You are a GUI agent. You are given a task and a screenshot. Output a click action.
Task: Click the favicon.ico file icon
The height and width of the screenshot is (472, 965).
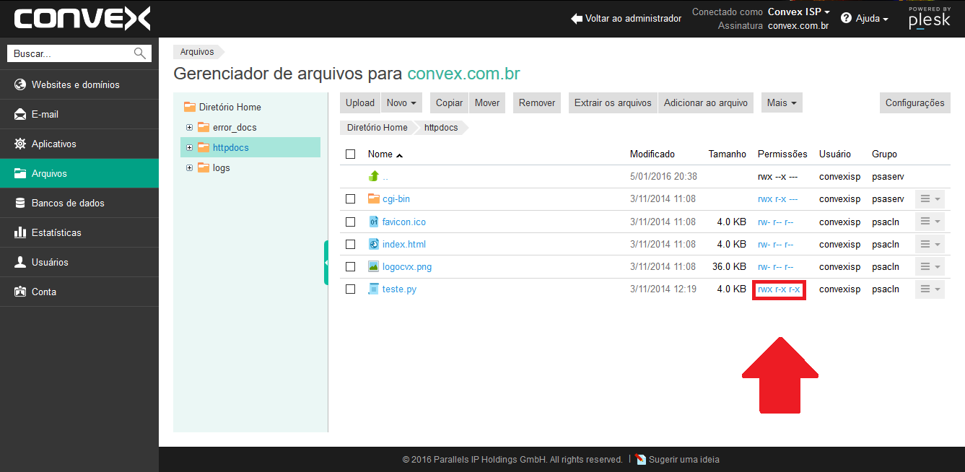pyautogui.click(x=374, y=222)
